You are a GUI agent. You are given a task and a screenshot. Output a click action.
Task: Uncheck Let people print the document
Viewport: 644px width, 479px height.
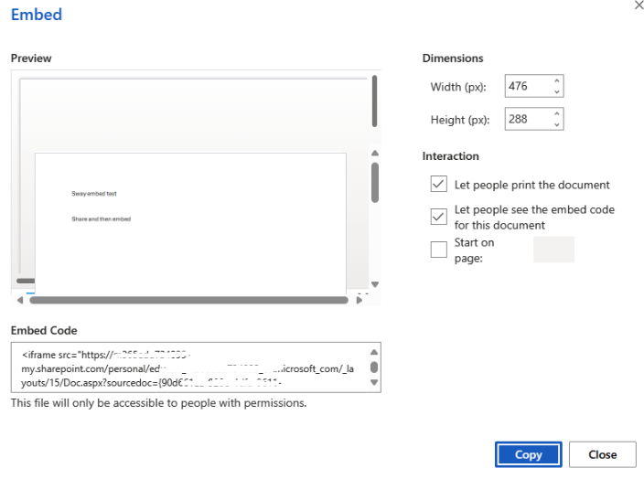click(439, 184)
